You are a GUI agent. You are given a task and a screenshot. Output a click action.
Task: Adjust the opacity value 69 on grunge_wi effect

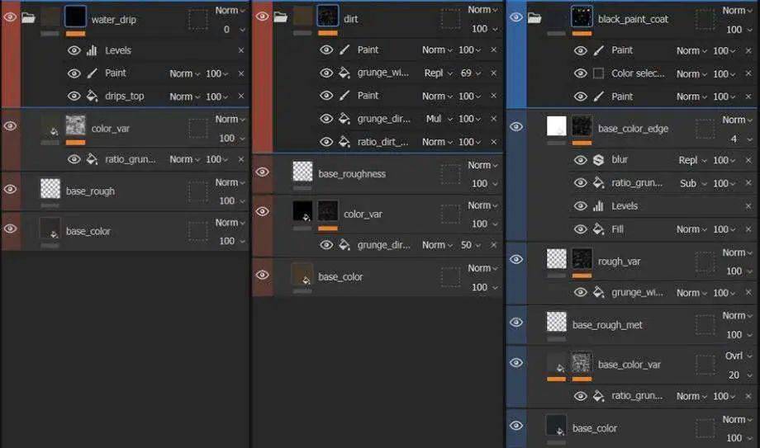[x=467, y=73]
